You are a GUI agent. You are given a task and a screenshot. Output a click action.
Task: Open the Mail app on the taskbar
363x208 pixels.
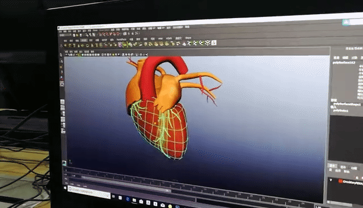[163, 205]
